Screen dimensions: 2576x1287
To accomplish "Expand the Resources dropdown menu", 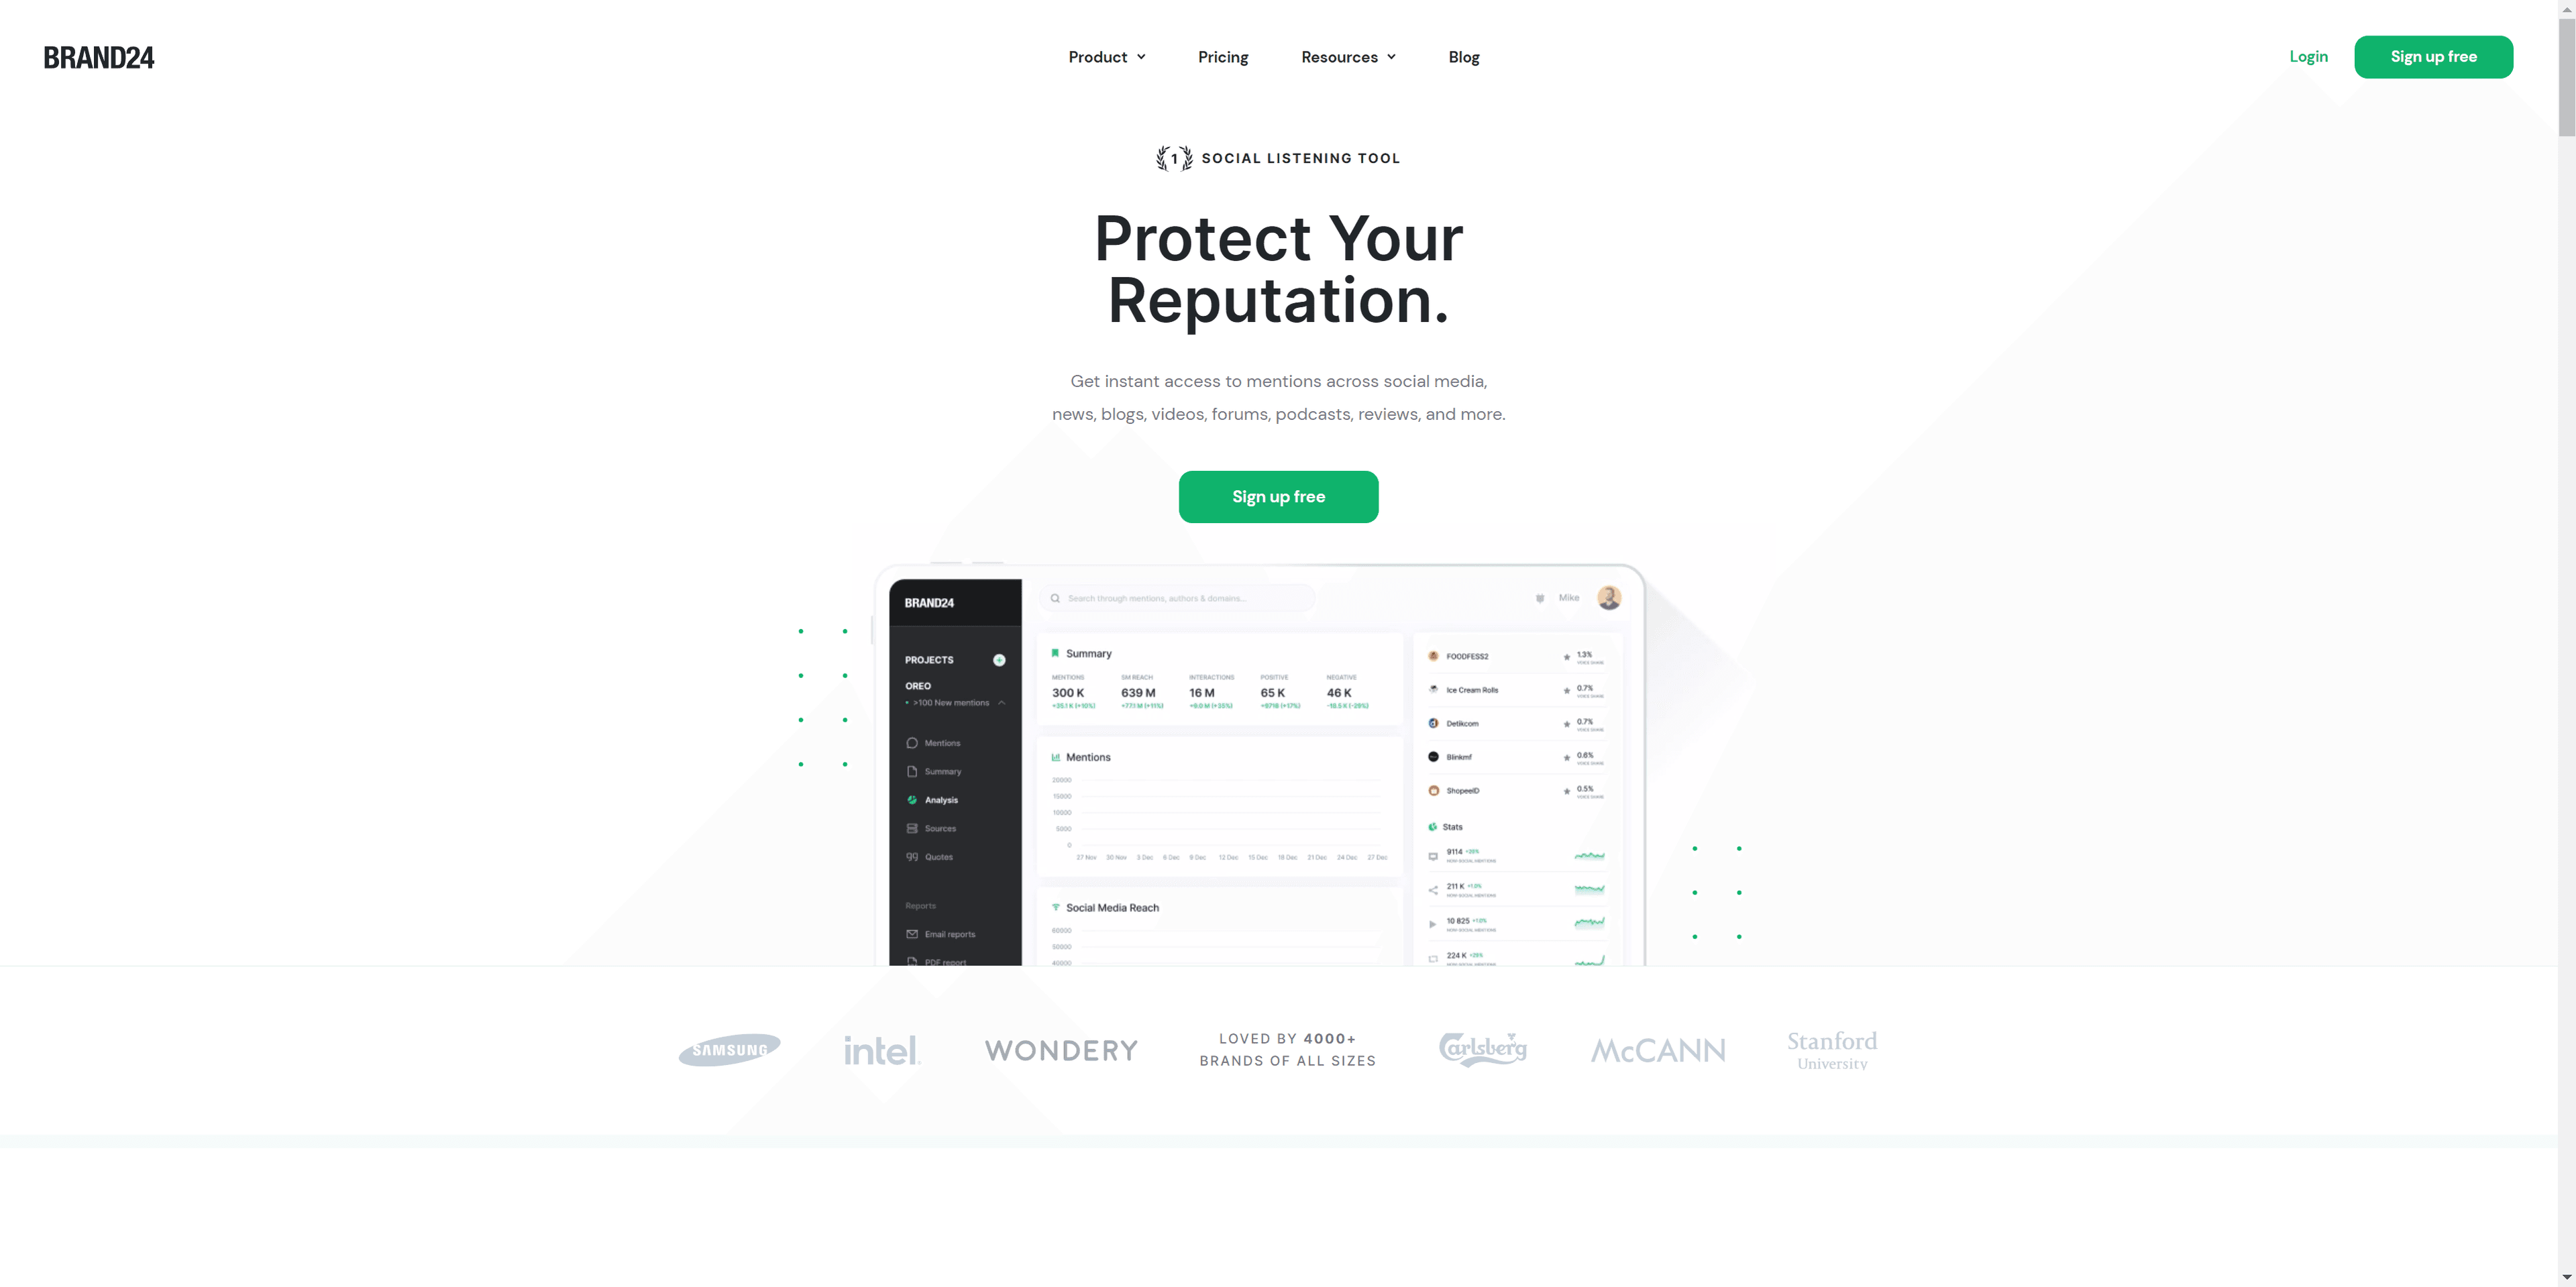I will [x=1347, y=56].
